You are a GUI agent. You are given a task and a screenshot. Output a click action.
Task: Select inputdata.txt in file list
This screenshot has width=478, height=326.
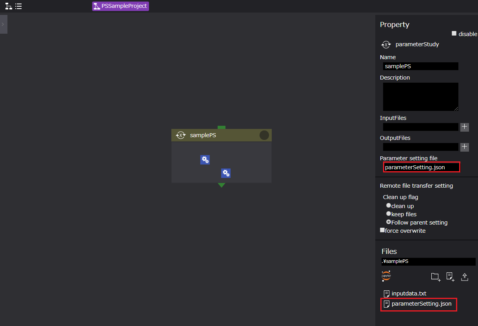click(409, 293)
